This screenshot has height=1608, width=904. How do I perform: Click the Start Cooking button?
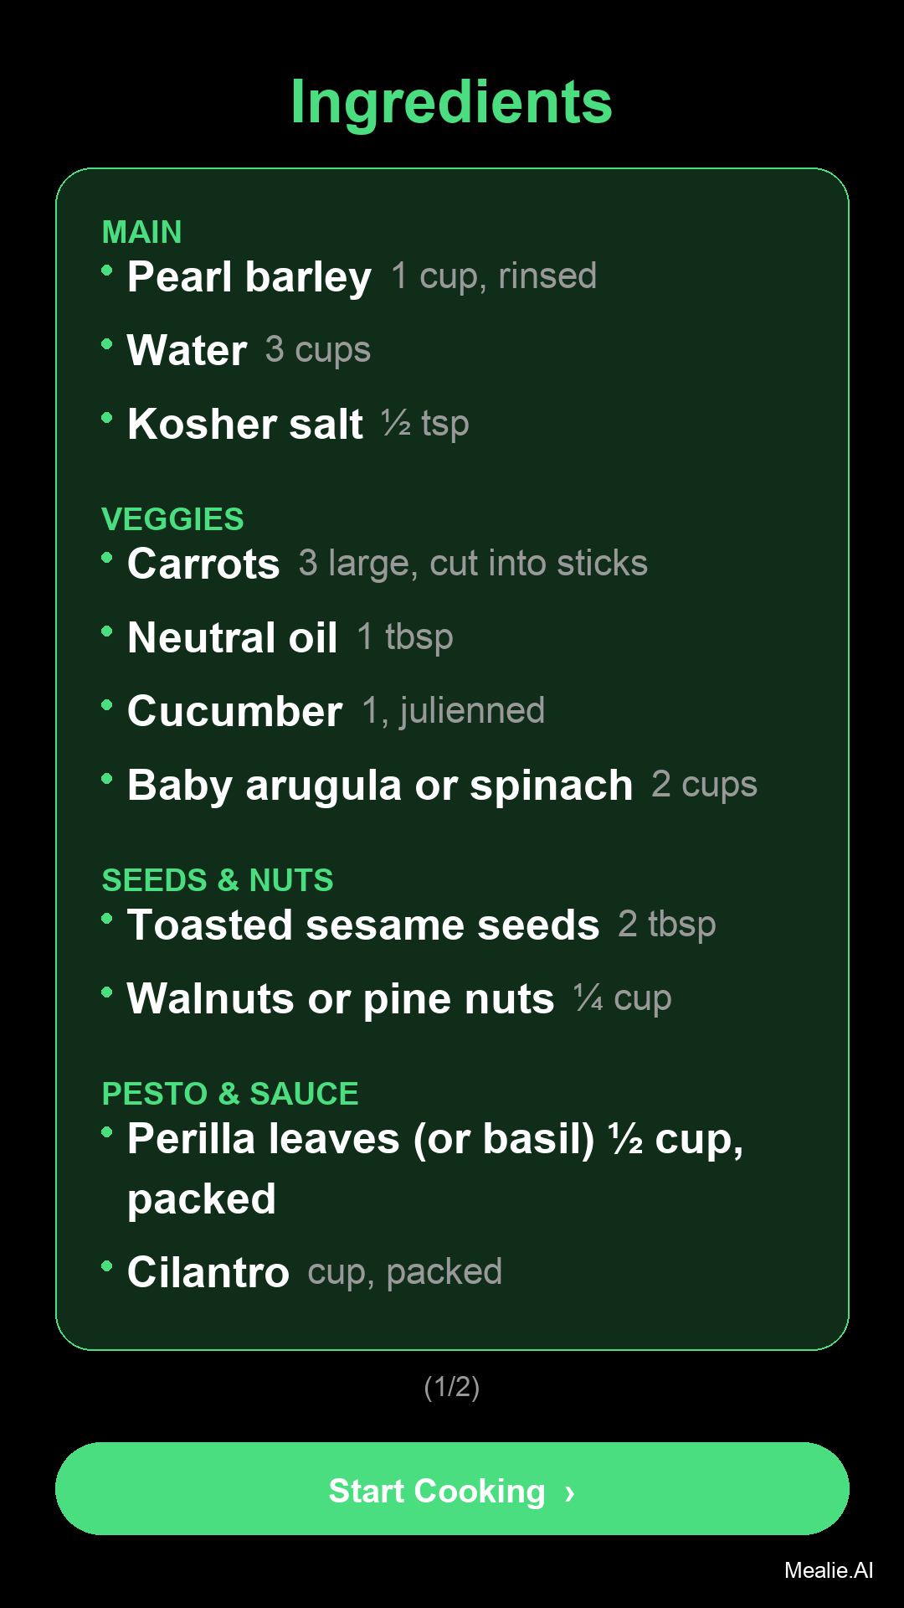click(x=452, y=1488)
